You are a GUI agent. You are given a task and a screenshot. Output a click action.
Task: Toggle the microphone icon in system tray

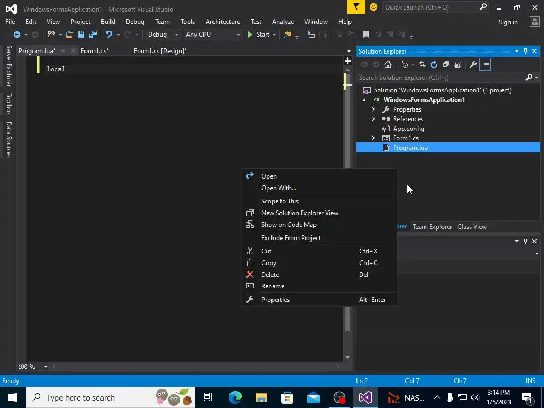pyautogui.click(x=449, y=397)
